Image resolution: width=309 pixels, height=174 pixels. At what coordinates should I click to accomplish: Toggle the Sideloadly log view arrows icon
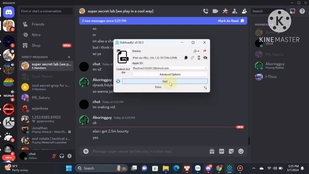205,88
